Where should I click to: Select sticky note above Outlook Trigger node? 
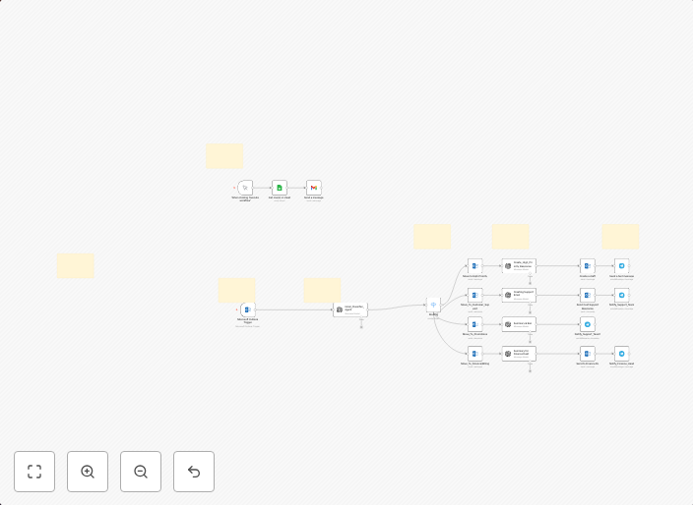236,290
